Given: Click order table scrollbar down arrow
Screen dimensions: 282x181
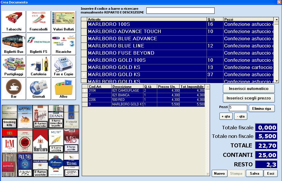Looking at the screenshot, I should point(208,174).
